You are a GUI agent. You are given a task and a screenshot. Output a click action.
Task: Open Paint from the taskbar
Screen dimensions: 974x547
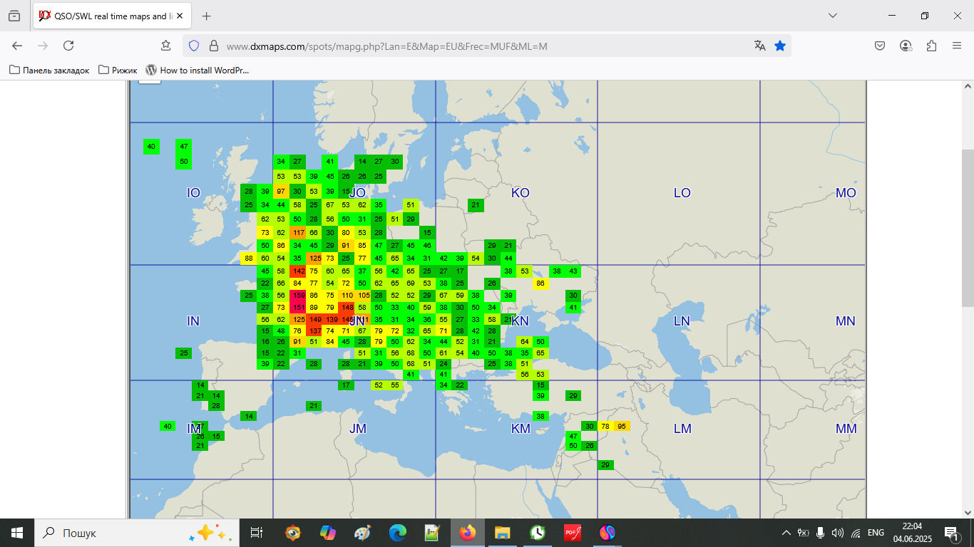pyautogui.click(x=362, y=533)
